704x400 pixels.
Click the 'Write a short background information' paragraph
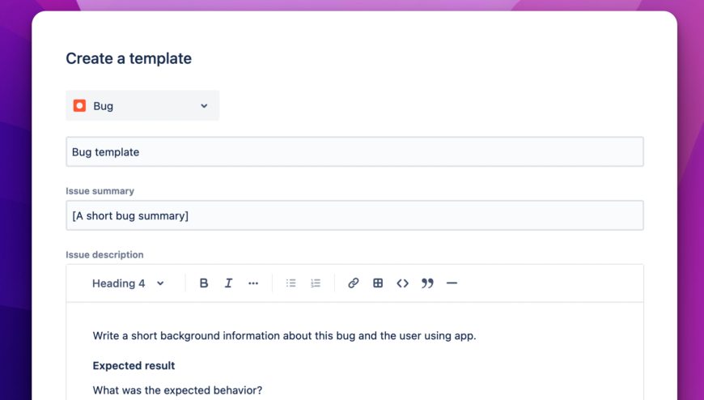284,336
